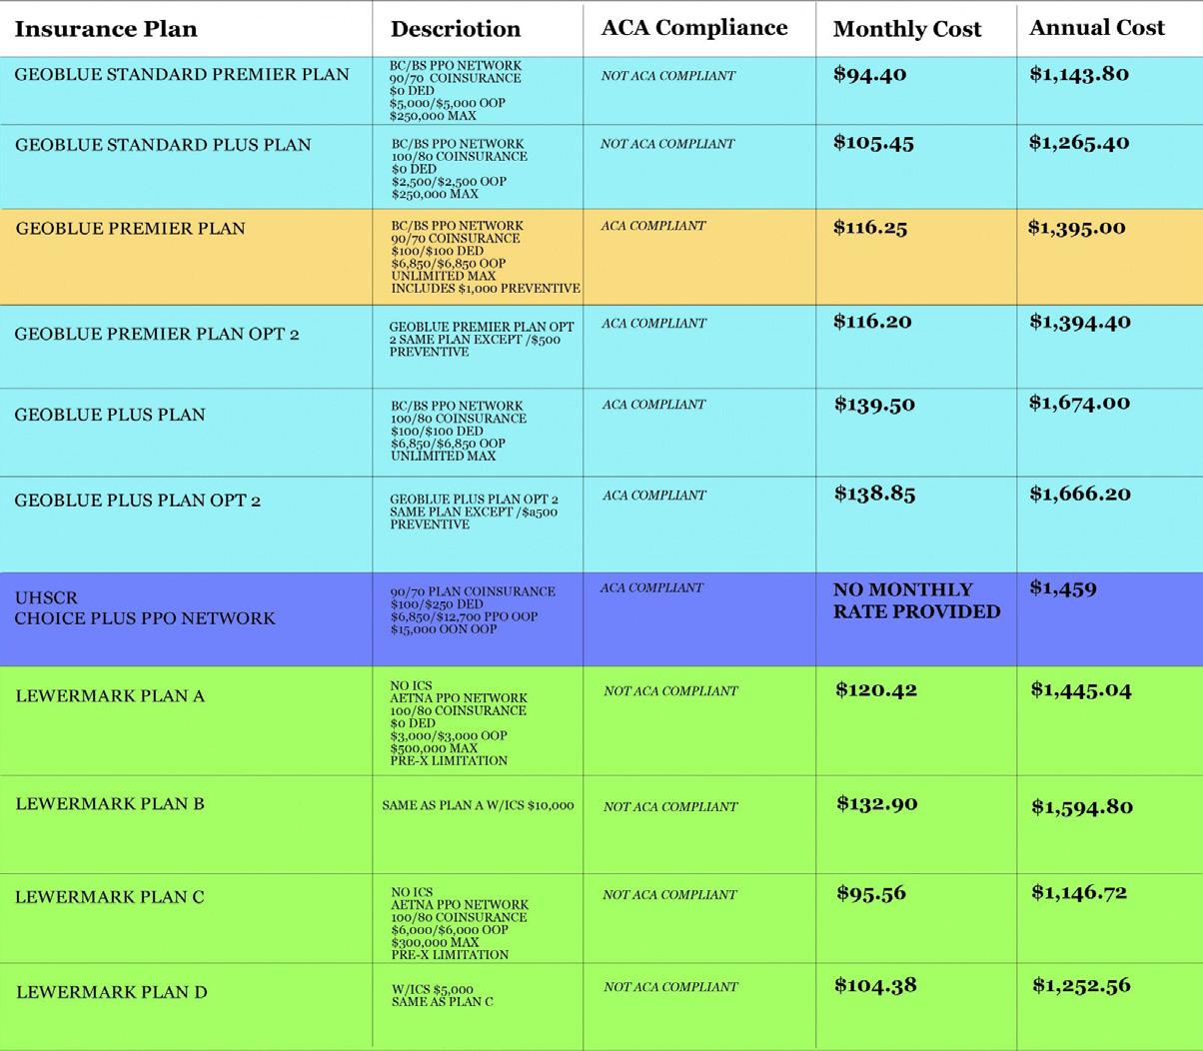The width and height of the screenshot is (1203, 1051).
Task: Select the LEWERMARK PLAN C name
Action: tap(110, 897)
